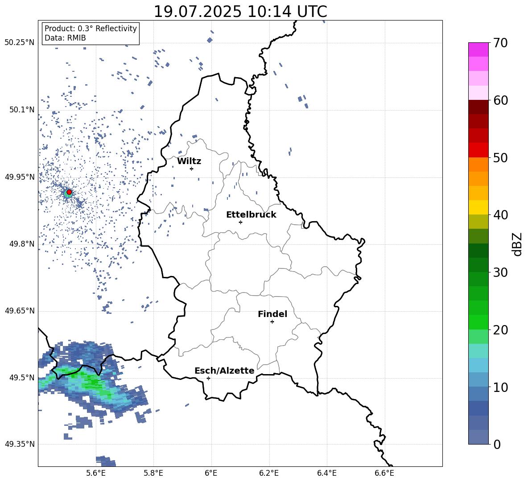Click the 5.8°E longitude label
Viewport: 528px width, 482px height.
(x=153, y=473)
